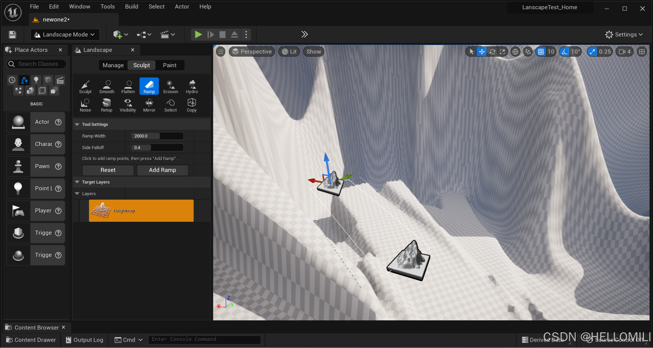
Task: Select the Ramp landscape tool
Action: (149, 86)
